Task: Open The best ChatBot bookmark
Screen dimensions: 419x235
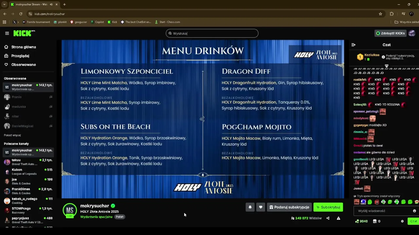Action: [x=136, y=22]
